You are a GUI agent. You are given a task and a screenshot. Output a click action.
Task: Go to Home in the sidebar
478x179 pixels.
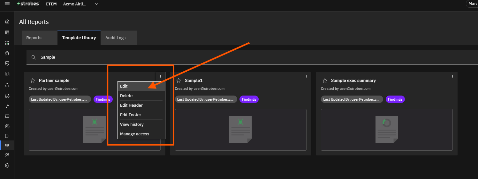7,22
